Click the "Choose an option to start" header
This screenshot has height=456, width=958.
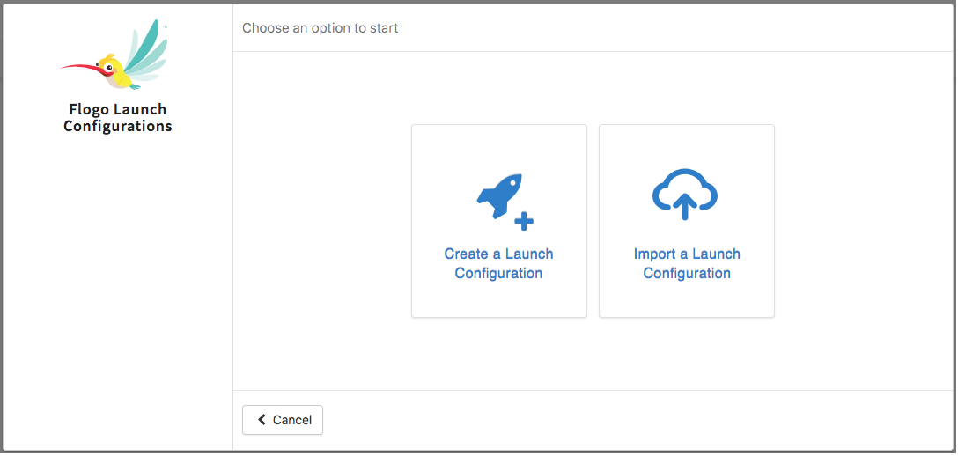321,28
